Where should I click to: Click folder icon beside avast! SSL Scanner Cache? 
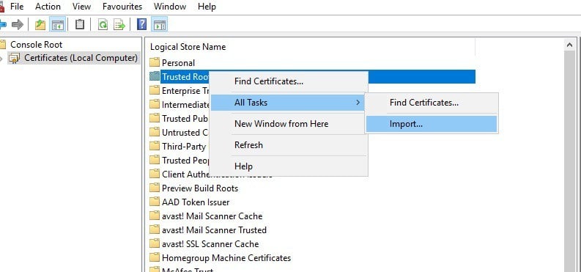tap(155, 244)
